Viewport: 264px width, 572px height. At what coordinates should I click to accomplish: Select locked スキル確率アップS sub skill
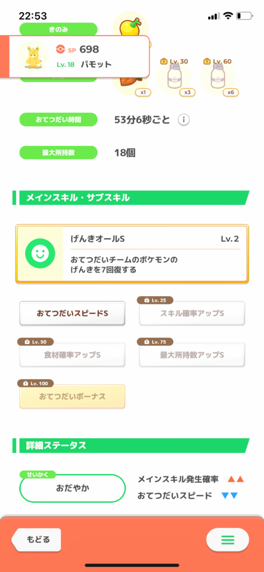tap(192, 313)
